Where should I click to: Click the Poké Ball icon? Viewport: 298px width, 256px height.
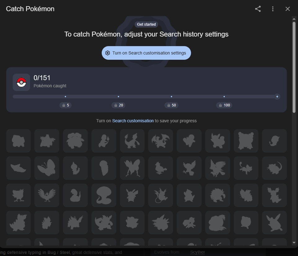[21, 82]
